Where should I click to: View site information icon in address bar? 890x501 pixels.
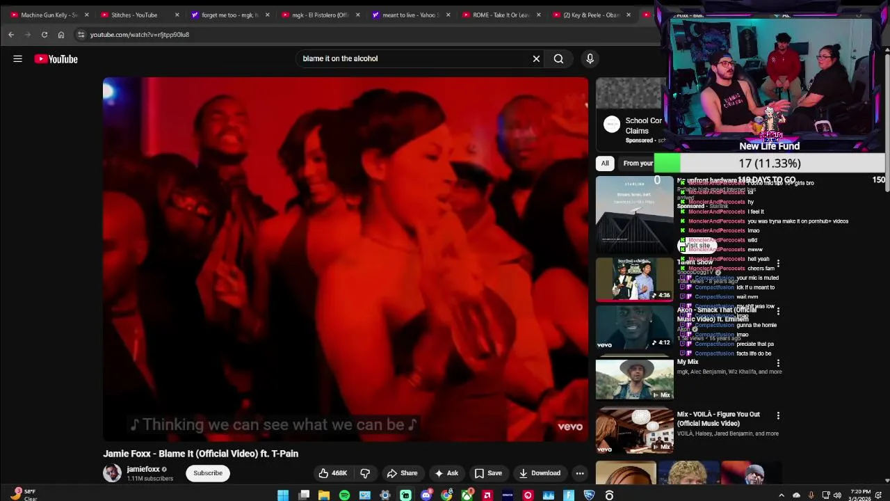click(81, 34)
